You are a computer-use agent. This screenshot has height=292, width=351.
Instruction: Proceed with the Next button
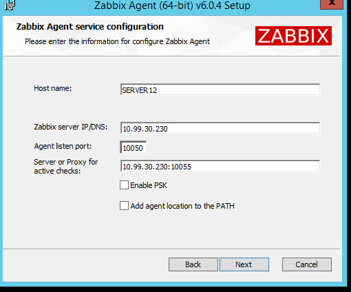(x=244, y=264)
